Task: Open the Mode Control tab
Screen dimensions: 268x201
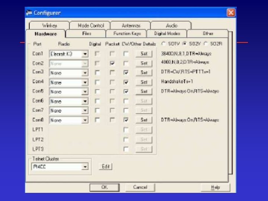Action: click(x=90, y=25)
